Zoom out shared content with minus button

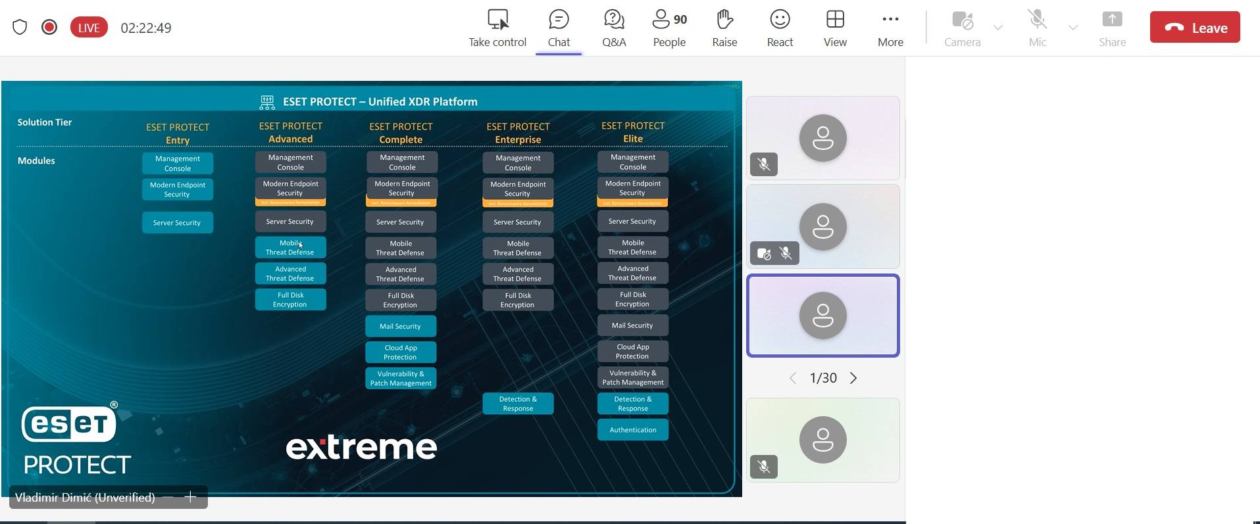click(x=168, y=497)
